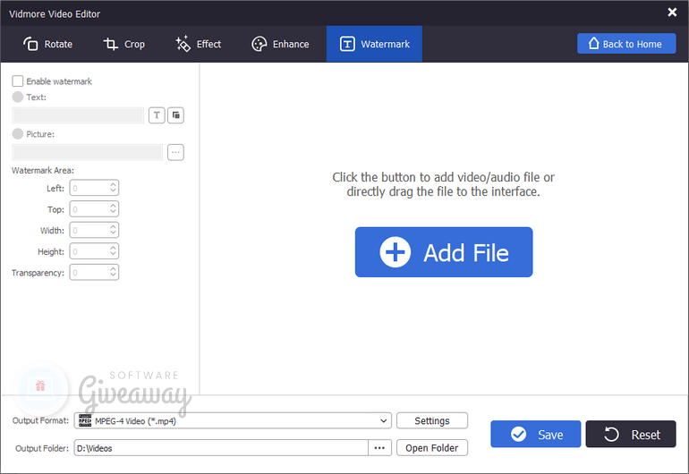Screen dimensions: 689x474
Task: Open the Rotate tab
Action: tap(47, 44)
